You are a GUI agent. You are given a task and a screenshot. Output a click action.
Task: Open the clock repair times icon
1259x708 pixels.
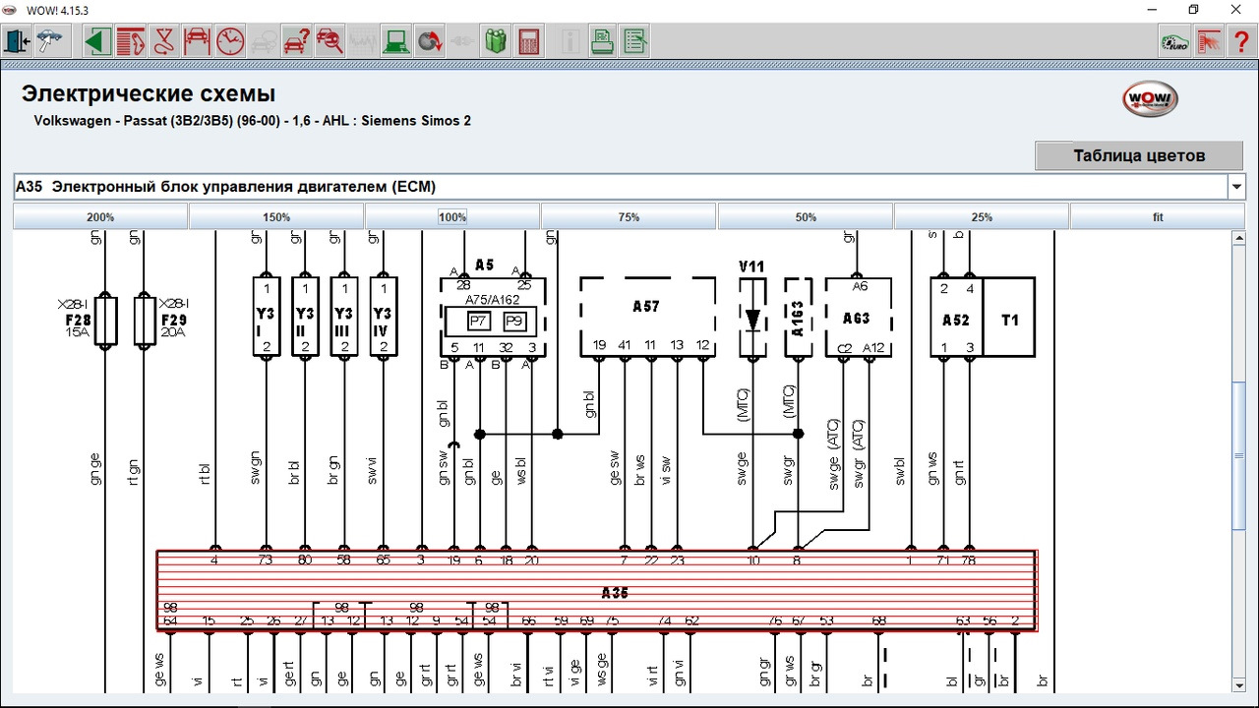(229, 41)
